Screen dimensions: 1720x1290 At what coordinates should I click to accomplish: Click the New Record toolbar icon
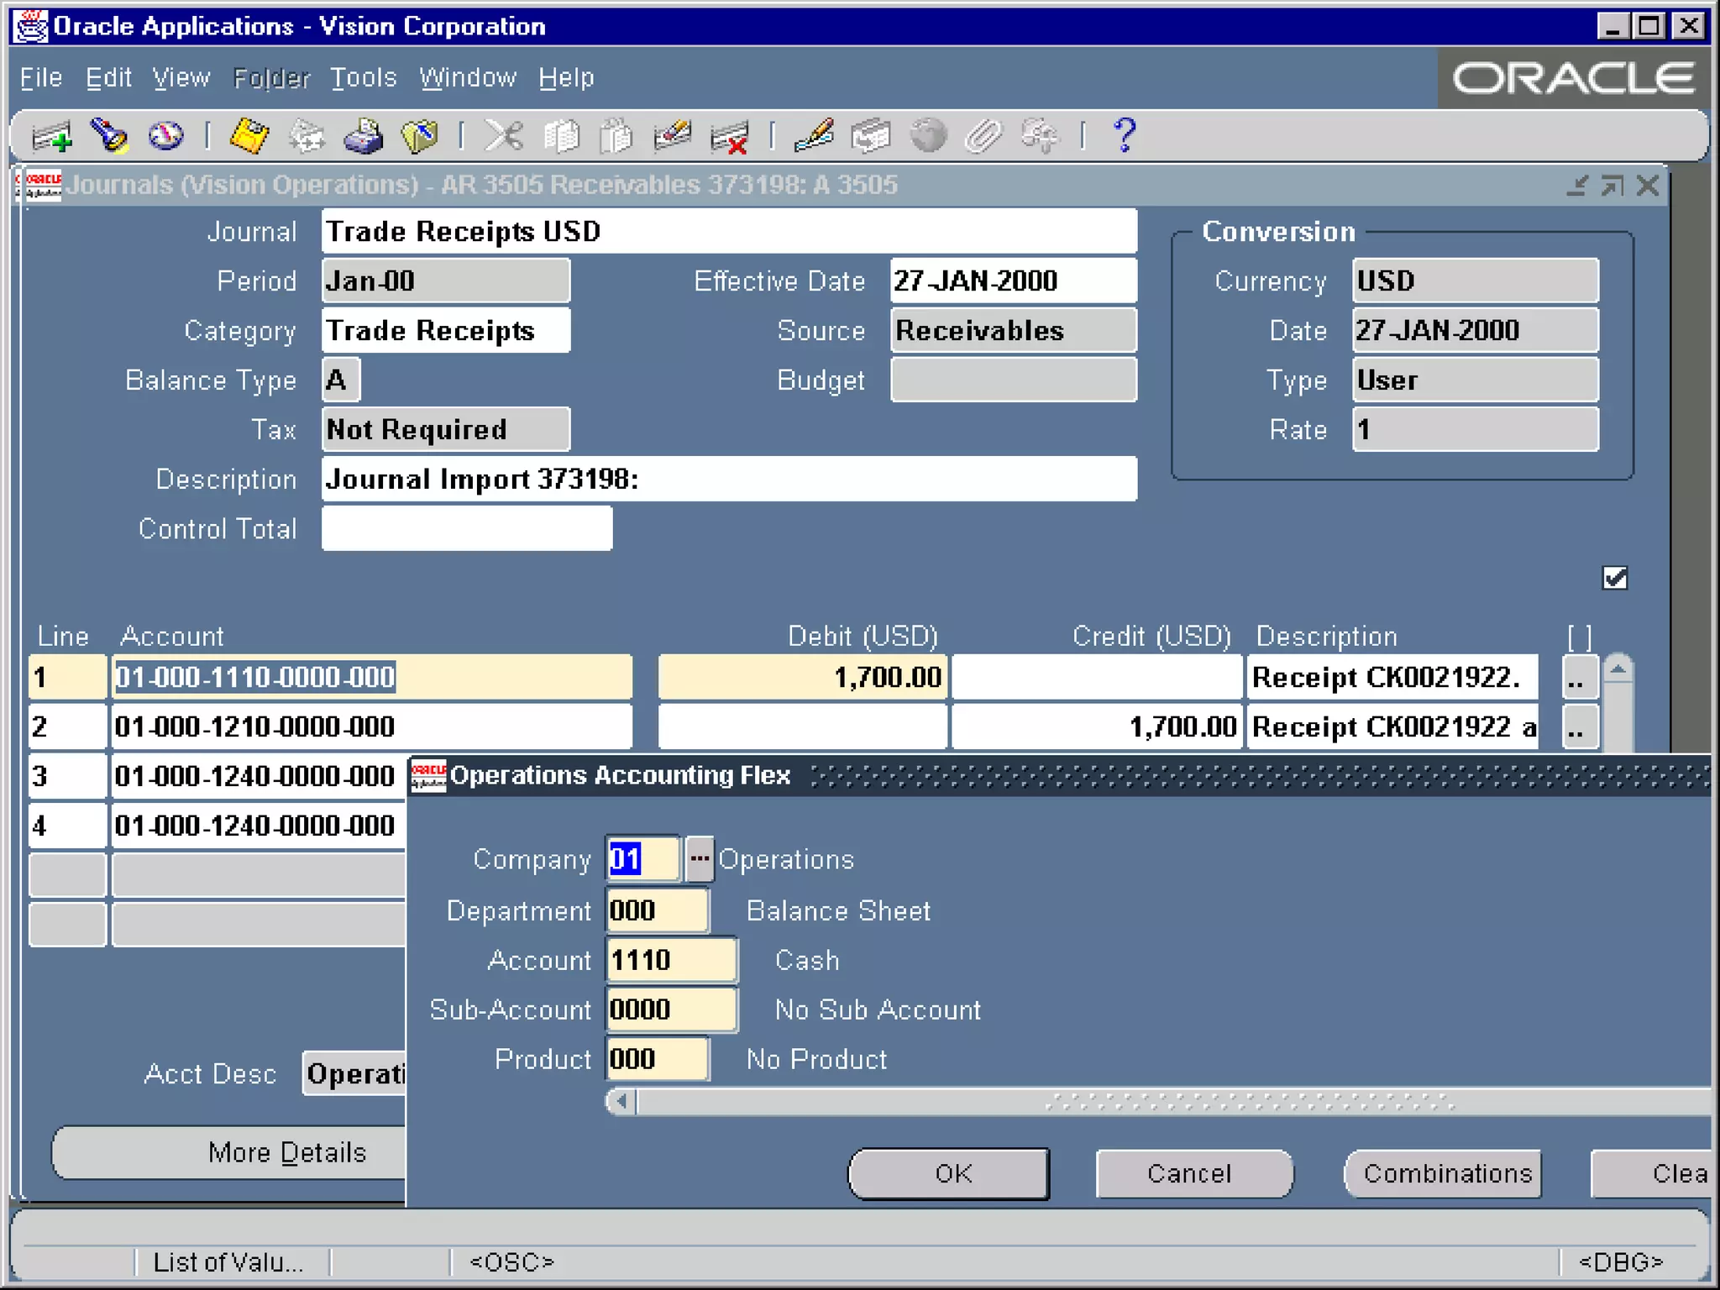pyautogui.click(x=52, y=136)
